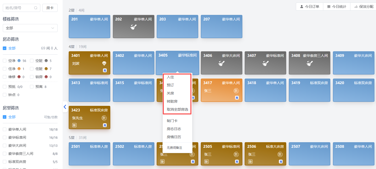Image resolution: width=376 pixels, height=169 pixels.
Task: Select room card 3420 标准双床房
Action: (353, 90)
